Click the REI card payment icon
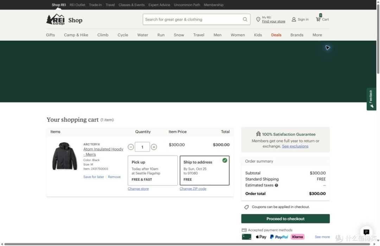Screen dimensions: 380x246 point(246,237)
